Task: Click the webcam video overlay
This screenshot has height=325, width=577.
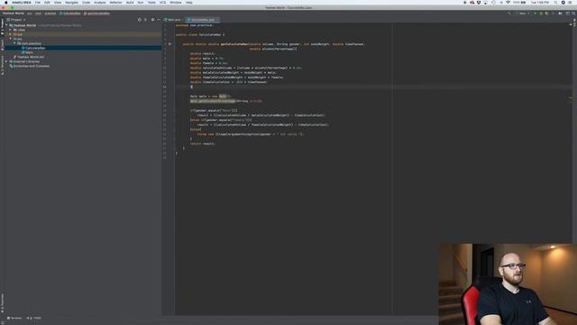Action: [x=508, y=284]
